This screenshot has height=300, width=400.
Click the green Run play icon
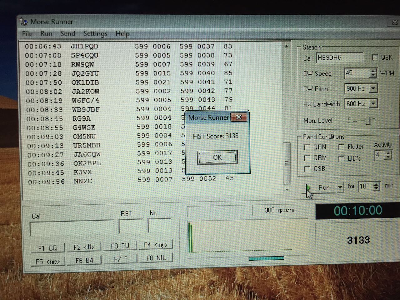[308, 187]
